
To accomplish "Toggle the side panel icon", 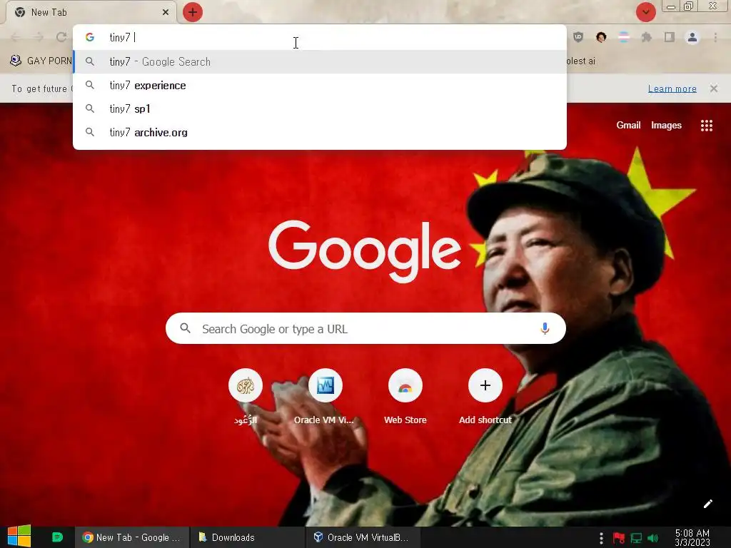I will (670, 37).
